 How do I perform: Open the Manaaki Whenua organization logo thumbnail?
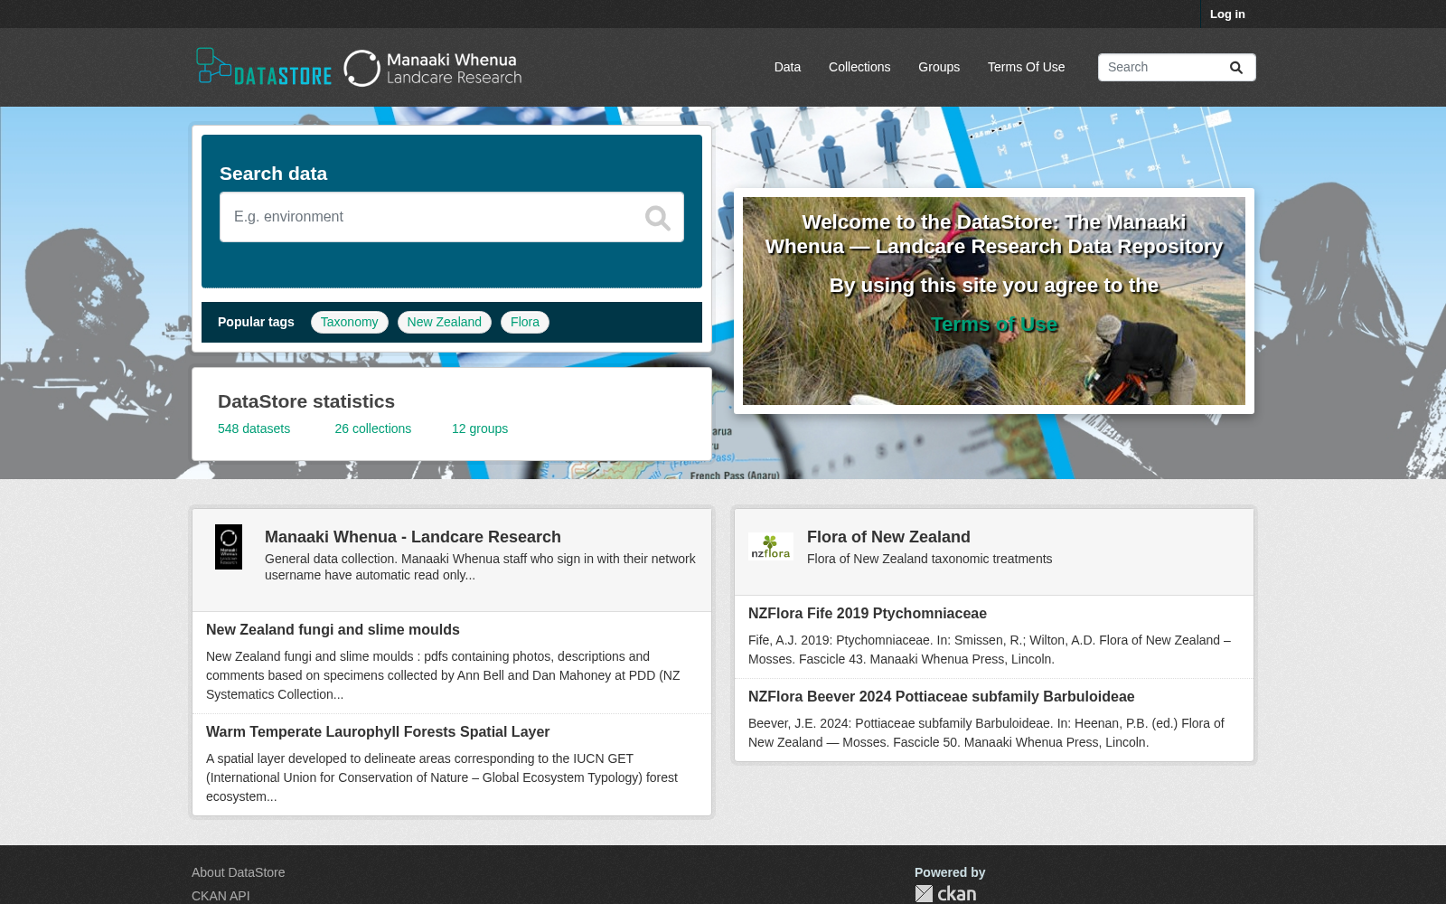click(x=229, y=547)
